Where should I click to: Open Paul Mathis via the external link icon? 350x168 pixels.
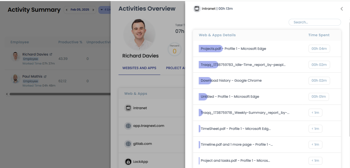point(45,76)
